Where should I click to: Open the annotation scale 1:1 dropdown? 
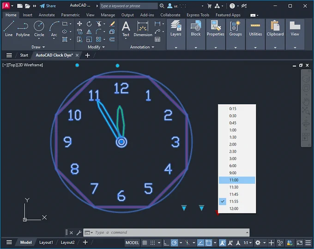pos(248,243)
